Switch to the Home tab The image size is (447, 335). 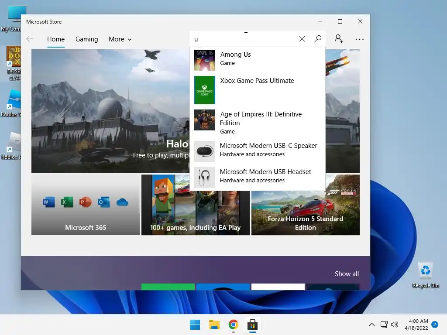click(56, 39)
